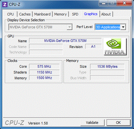Minimize the CPU-Z window
This screenshot has width=134, height=129.
click(x=104, y=3)
